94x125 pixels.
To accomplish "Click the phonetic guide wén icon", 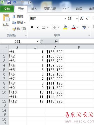I will [84, 27].
